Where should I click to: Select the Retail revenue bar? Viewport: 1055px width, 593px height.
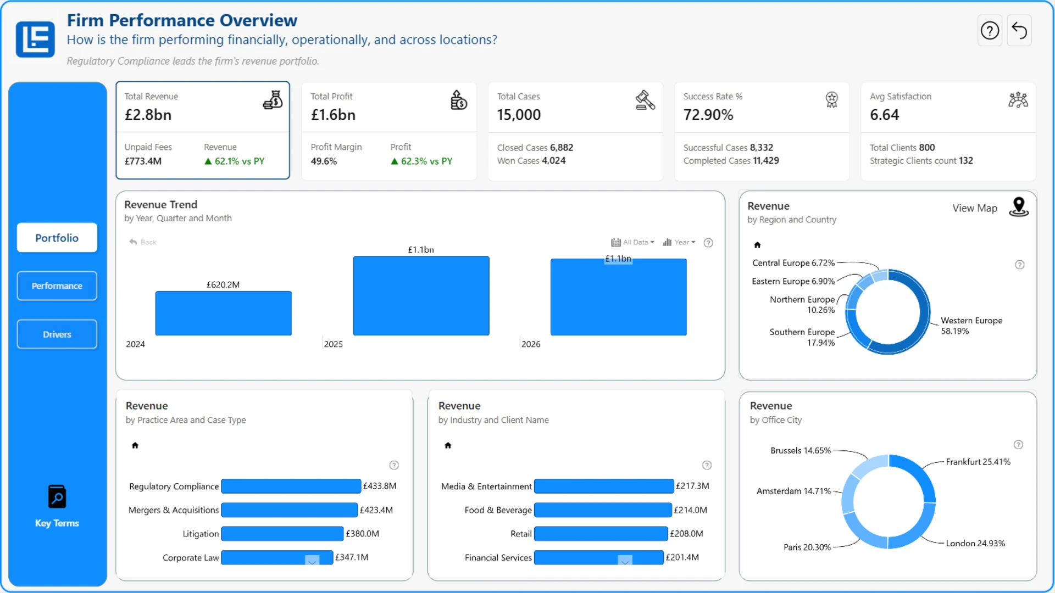[601, 534]
